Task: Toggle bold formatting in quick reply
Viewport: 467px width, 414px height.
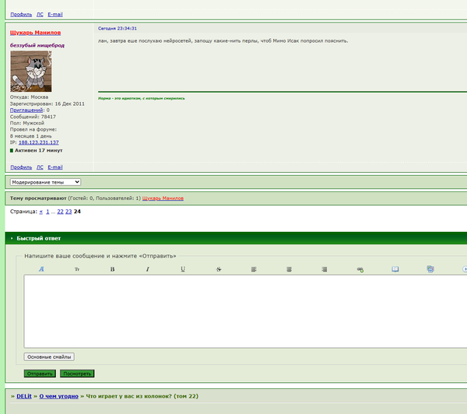Action: 112,269
